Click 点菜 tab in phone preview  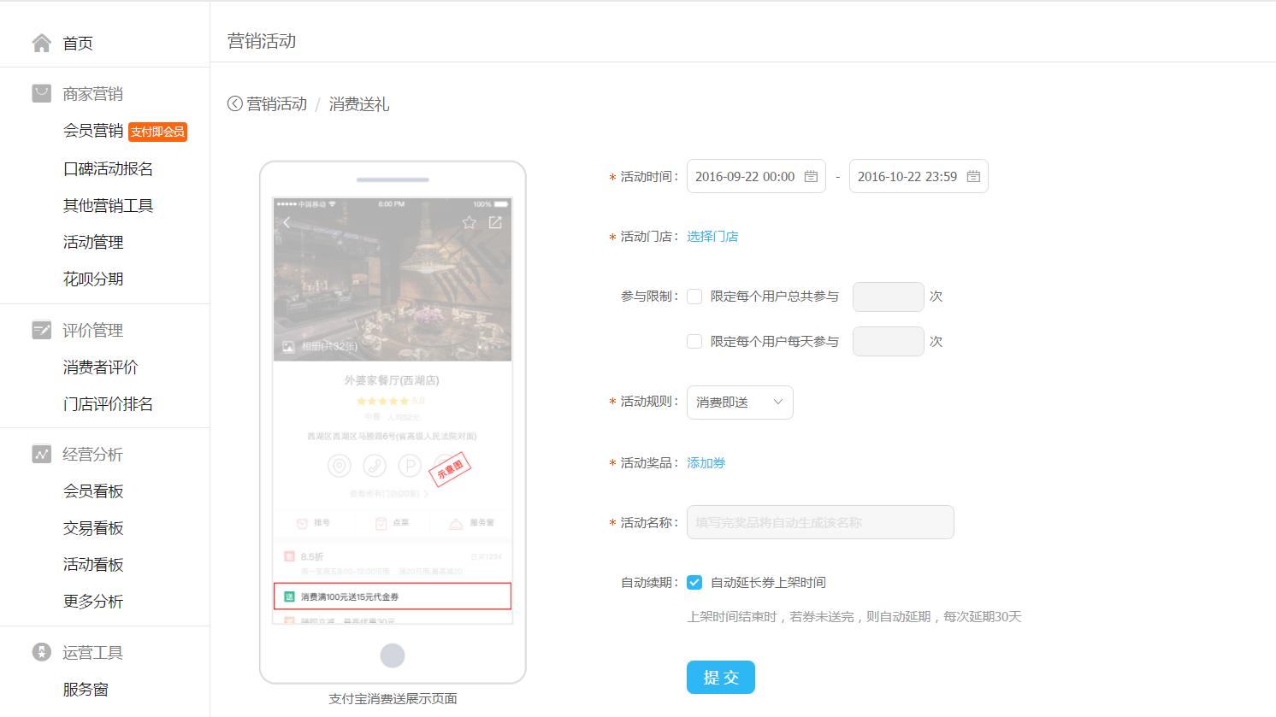point(393,523)
